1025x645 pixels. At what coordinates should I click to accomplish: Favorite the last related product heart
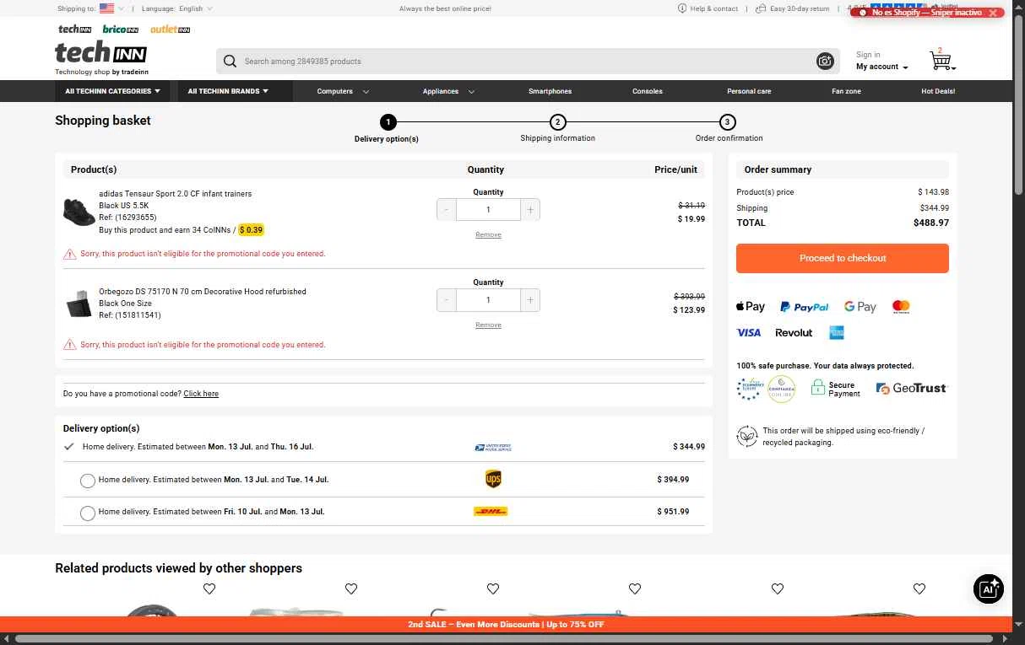click(x=919, y=589)
